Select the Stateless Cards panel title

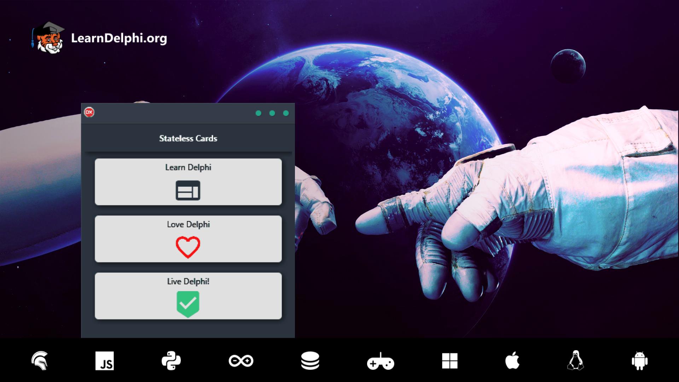coord(189,138)
